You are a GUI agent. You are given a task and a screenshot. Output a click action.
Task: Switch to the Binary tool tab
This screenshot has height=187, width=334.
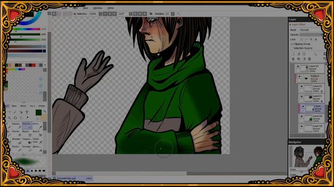click(23, 106)
